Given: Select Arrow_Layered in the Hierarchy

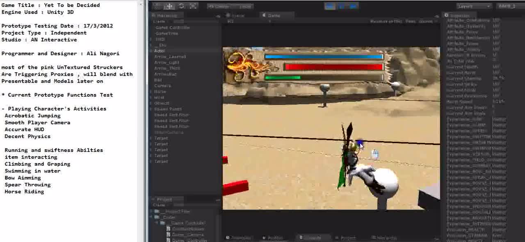Looking at the screenshot, I should click(170, 57).
